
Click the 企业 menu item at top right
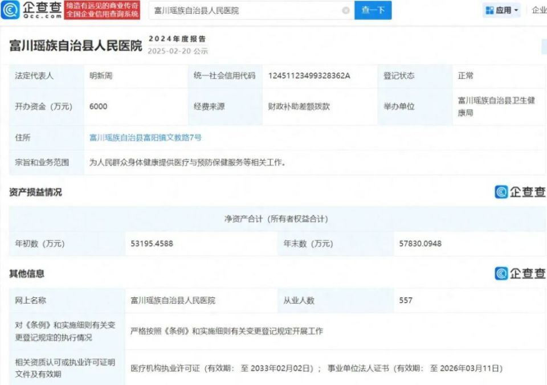point(538,10)
